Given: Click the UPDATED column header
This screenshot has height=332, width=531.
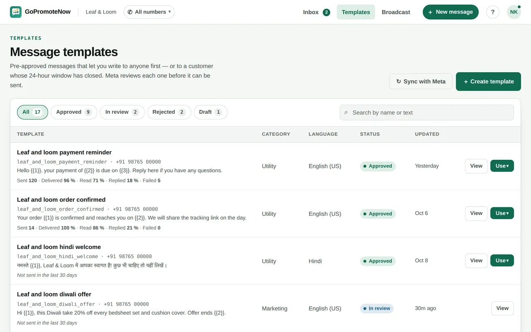Looking at the screenshot, I should point(427,134).
